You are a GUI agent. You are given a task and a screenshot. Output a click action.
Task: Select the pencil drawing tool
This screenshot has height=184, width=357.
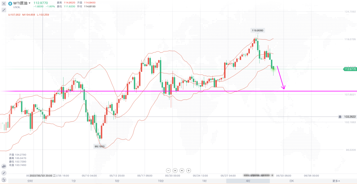4,173
